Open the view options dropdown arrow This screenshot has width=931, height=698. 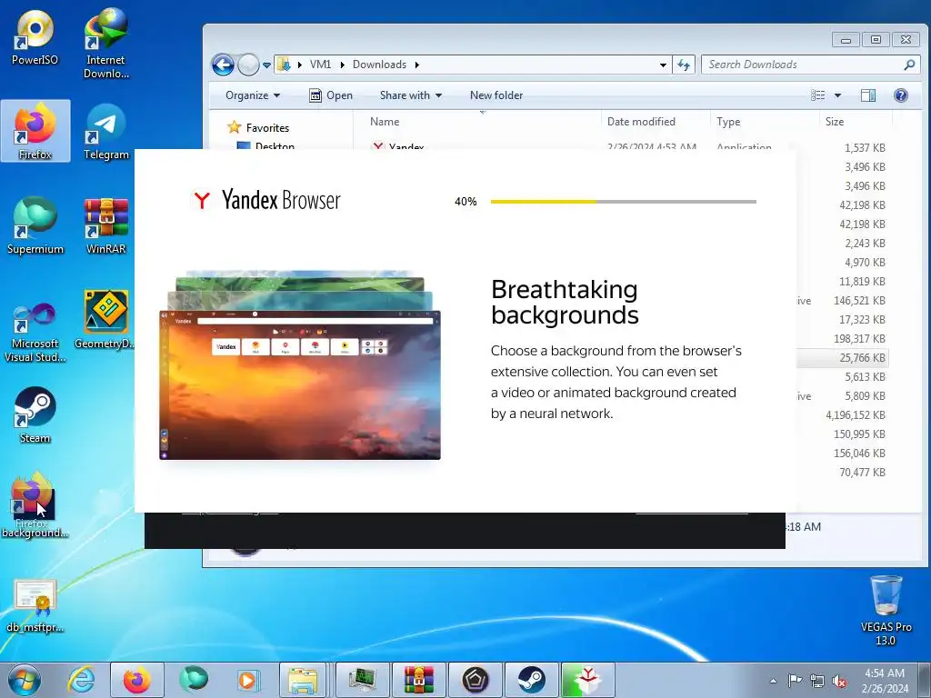[x=837, y=95]
